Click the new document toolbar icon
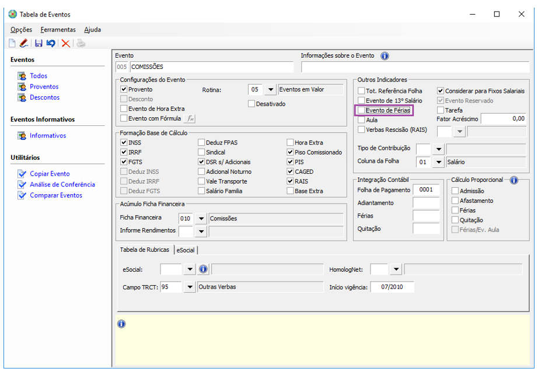Screen dimensions: 538x372 tap(12, 43)
